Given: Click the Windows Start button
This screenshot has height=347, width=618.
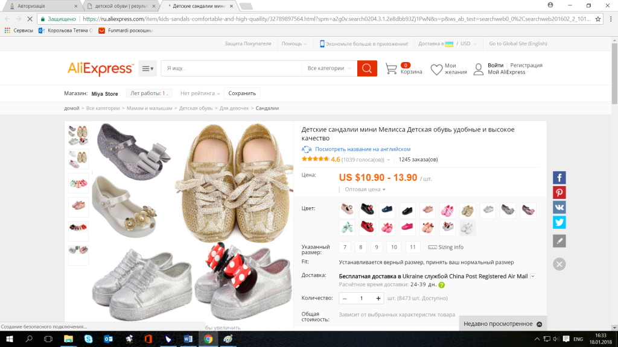Looking at the screenshot, I should point(10,339).
